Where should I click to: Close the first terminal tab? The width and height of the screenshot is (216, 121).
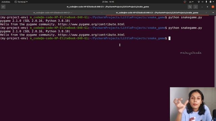point(102,13)
